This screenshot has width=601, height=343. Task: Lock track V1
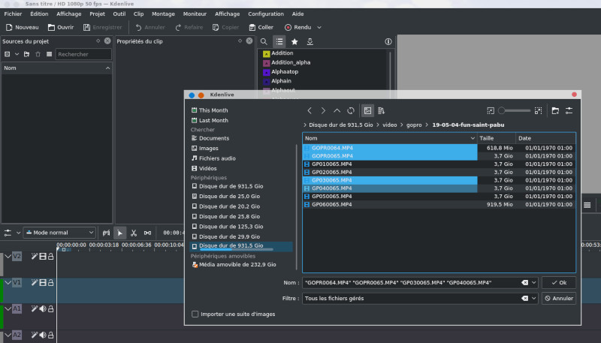point(50,282)
